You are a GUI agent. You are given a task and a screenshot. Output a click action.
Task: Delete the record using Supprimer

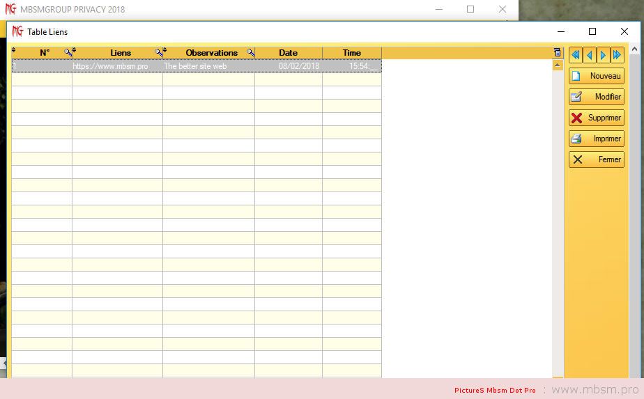[597, 118]
